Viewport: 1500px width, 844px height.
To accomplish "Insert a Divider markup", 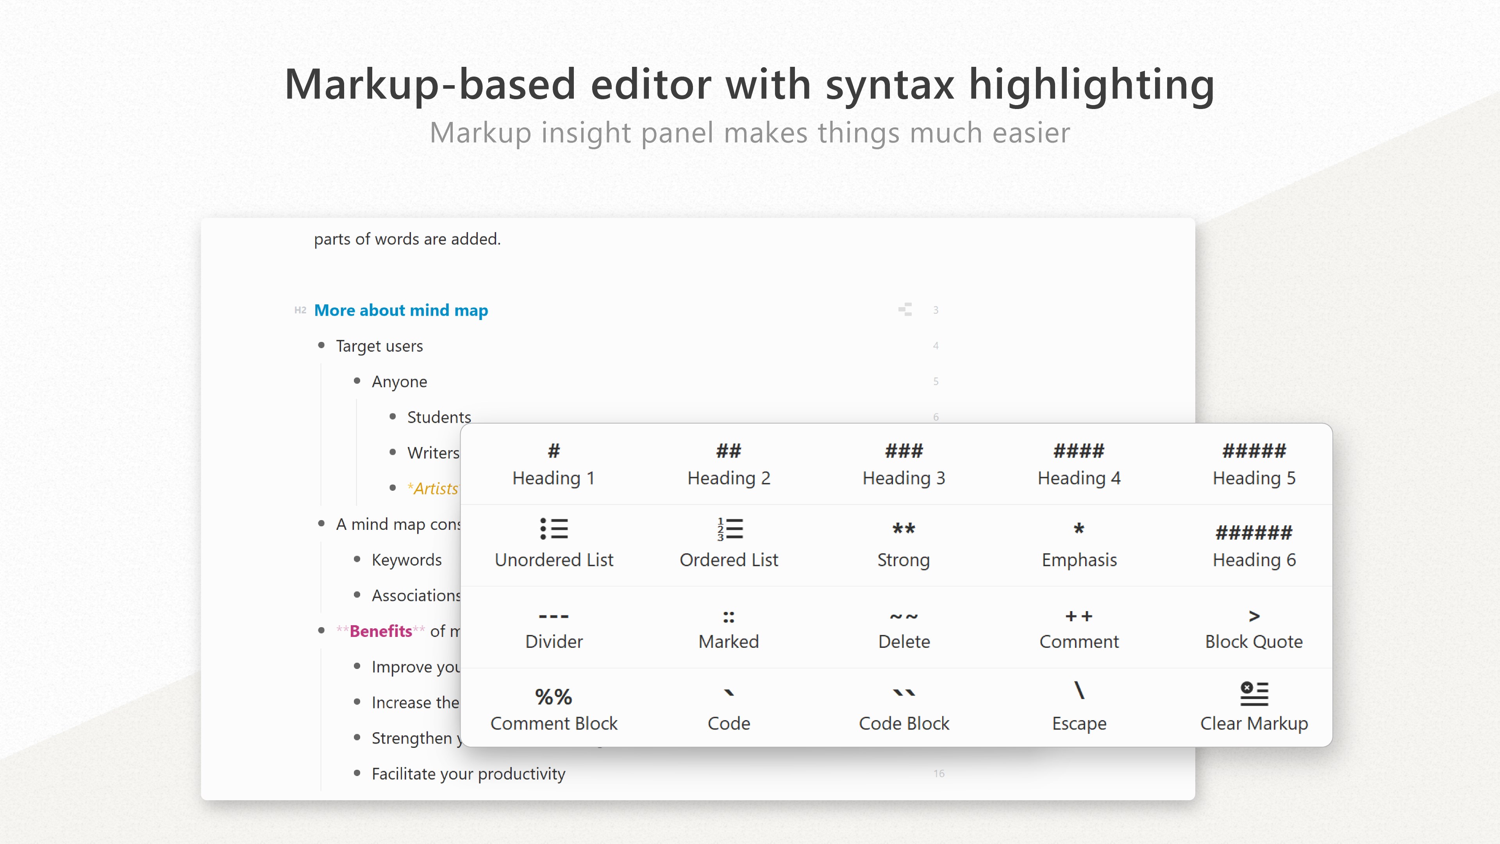I will click(553, 628).
